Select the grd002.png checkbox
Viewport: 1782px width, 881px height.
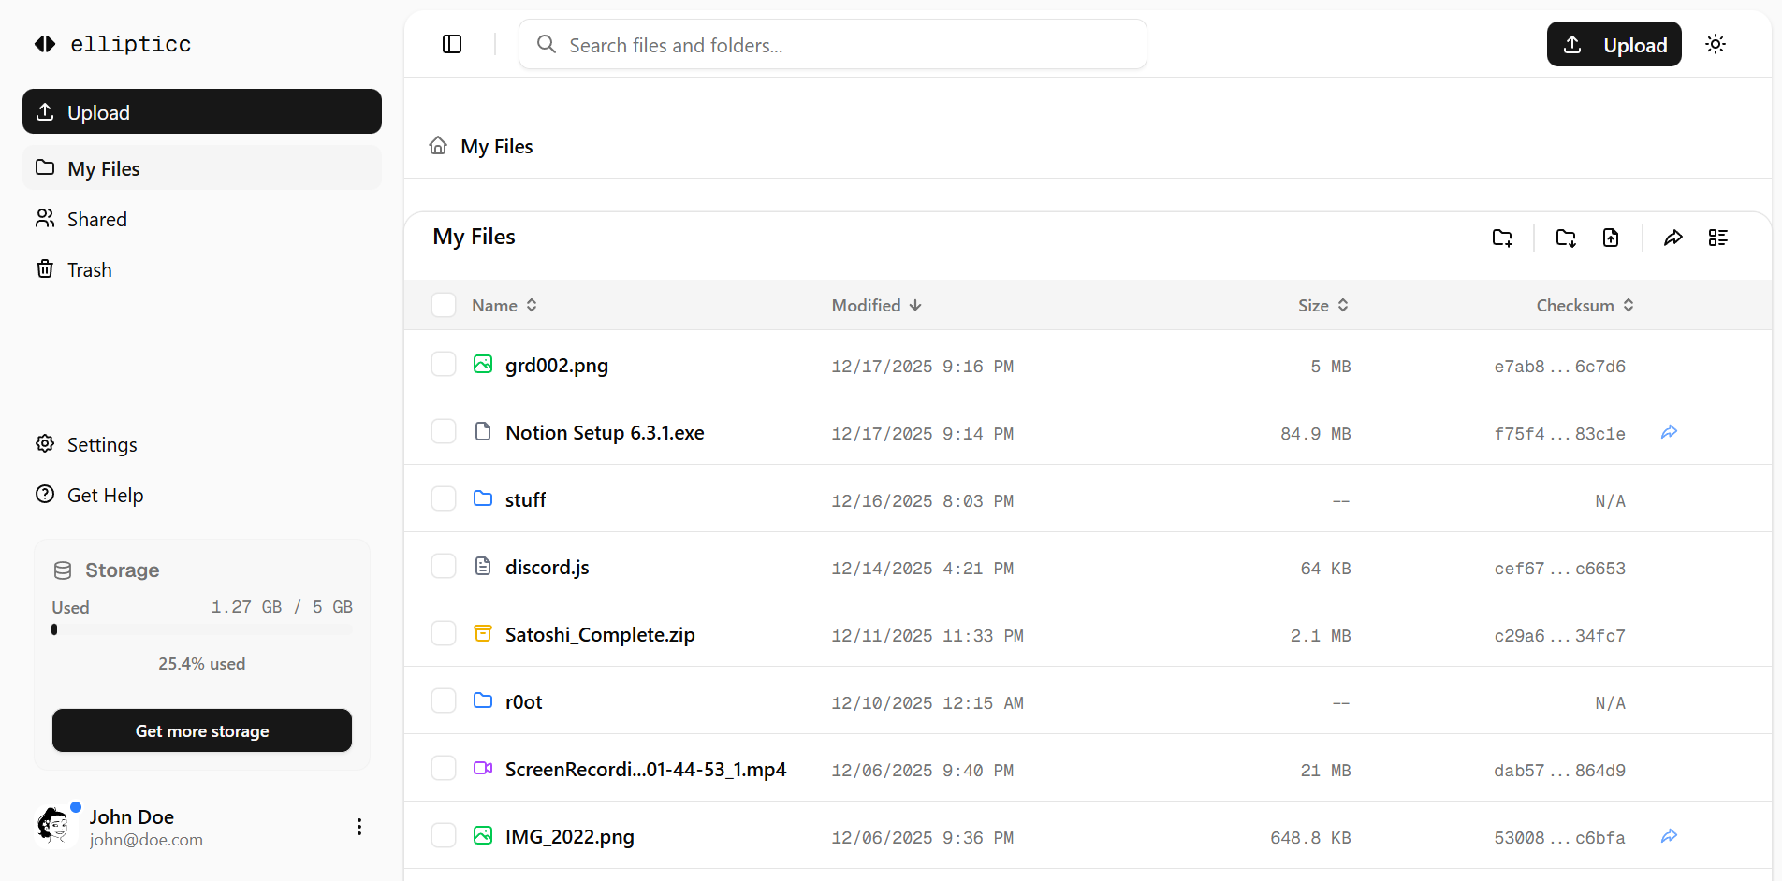click(444, 365)
